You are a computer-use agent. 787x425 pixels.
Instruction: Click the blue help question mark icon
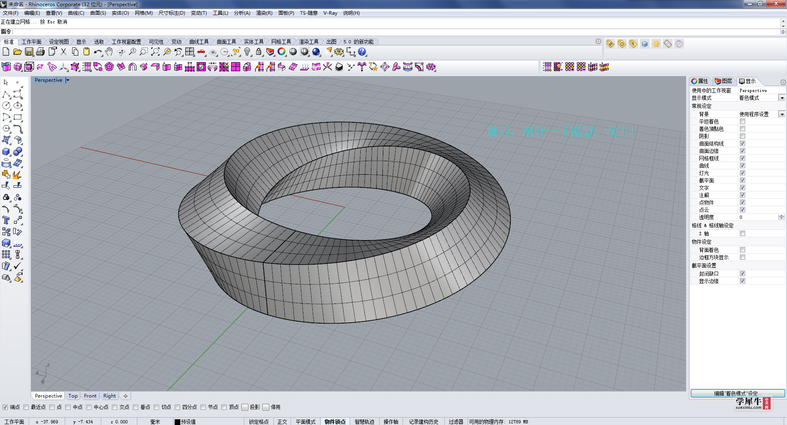[x=362, y=52]
